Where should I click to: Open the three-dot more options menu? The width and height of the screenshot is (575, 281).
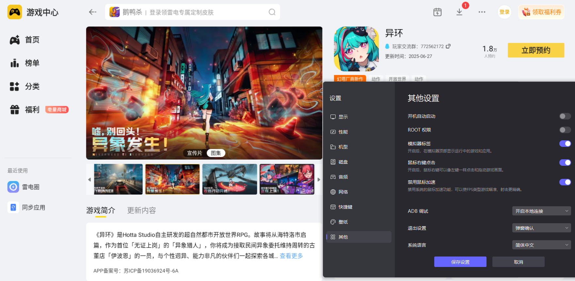tap(482, 12)
